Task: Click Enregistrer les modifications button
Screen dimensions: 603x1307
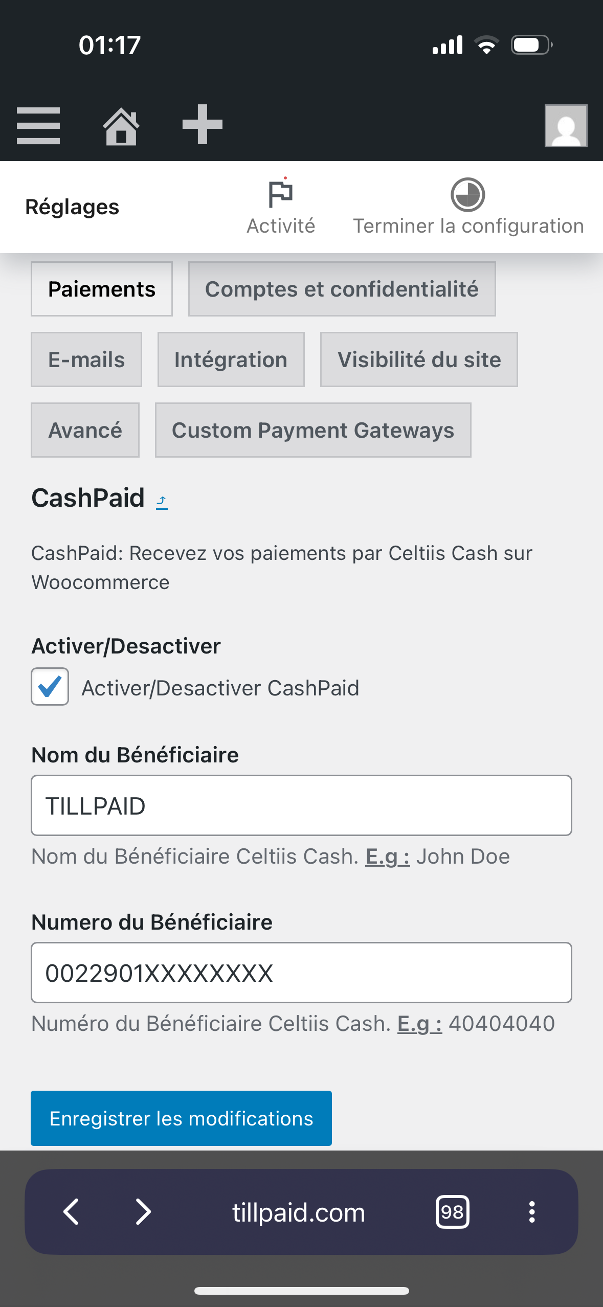Action: [x=181, y=1118]
